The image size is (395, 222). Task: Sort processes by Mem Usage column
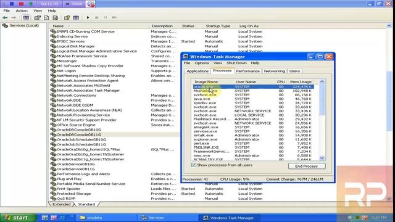(x=301, y=82)
